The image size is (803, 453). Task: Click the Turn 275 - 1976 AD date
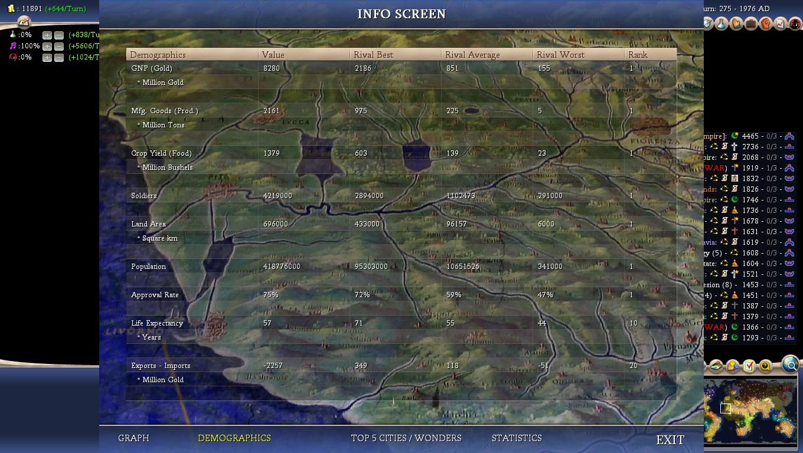[737, 9]
